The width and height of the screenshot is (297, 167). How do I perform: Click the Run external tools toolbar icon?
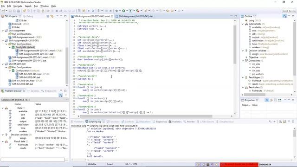pos(138,11)
